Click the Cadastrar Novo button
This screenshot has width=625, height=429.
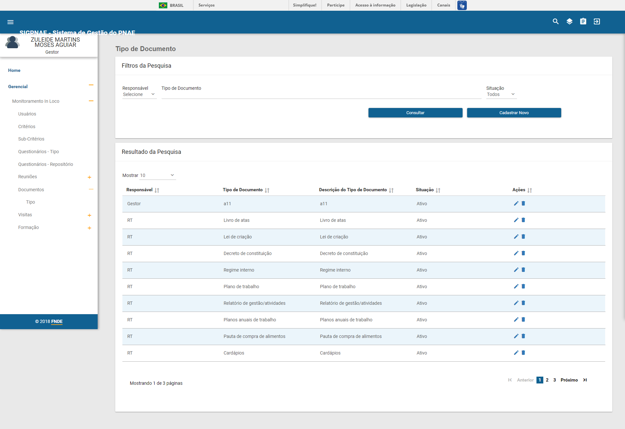[514, 113]
